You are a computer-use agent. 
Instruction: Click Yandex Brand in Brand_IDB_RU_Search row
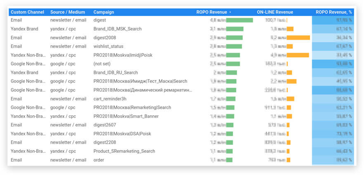point(24,73)
